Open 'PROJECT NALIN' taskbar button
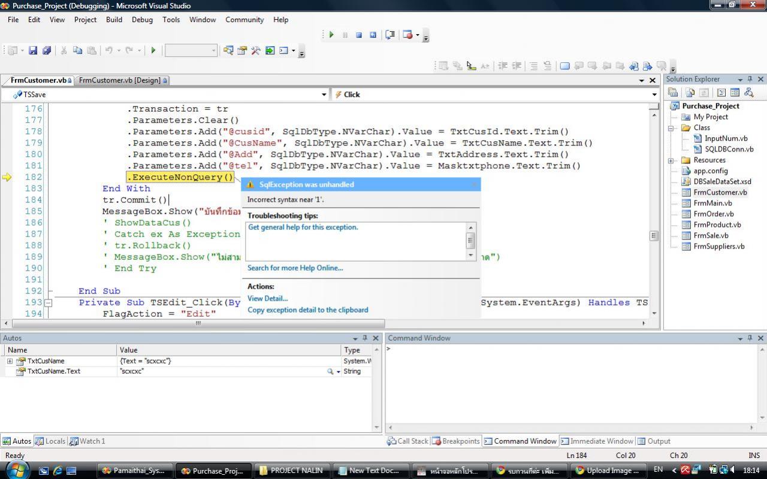767x479 pixels. point(291,471)
